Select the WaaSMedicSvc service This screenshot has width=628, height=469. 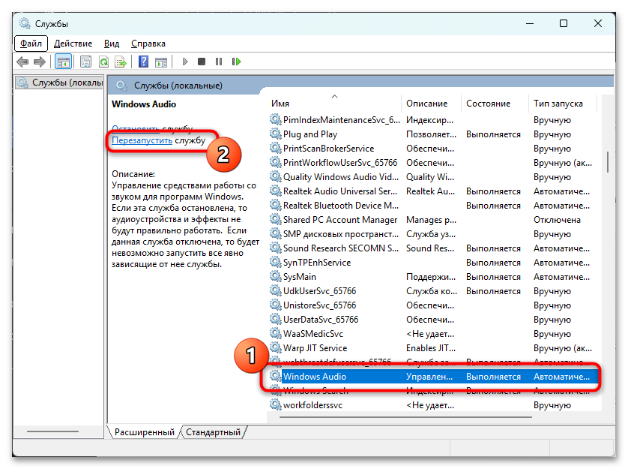pos(434,334)
